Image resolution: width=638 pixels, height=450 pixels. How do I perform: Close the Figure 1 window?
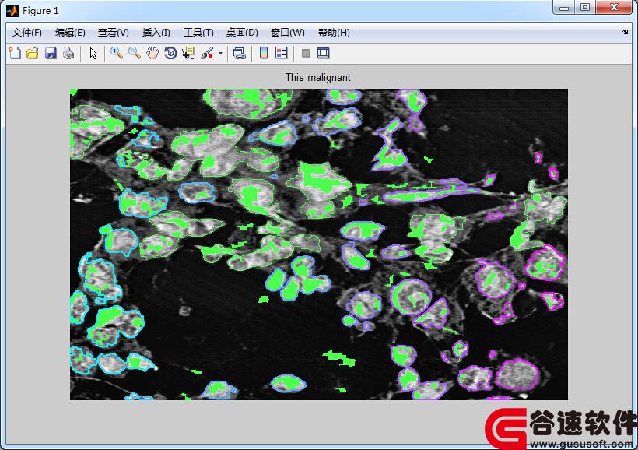(614, 7)
